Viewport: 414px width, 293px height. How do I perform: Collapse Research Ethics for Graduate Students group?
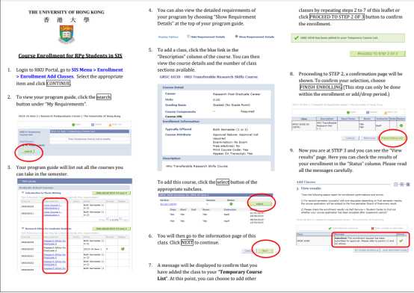23,229
